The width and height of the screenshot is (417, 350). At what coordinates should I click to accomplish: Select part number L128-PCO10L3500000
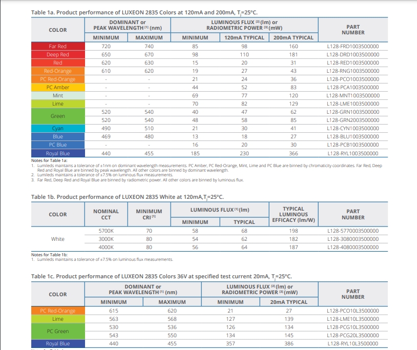click(353, 311)
